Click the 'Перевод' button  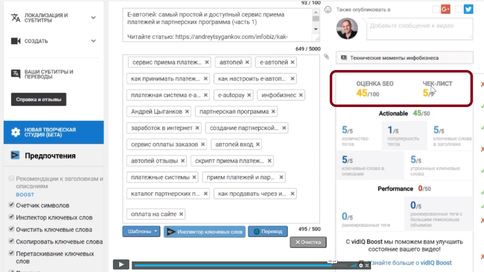[268, 231]
